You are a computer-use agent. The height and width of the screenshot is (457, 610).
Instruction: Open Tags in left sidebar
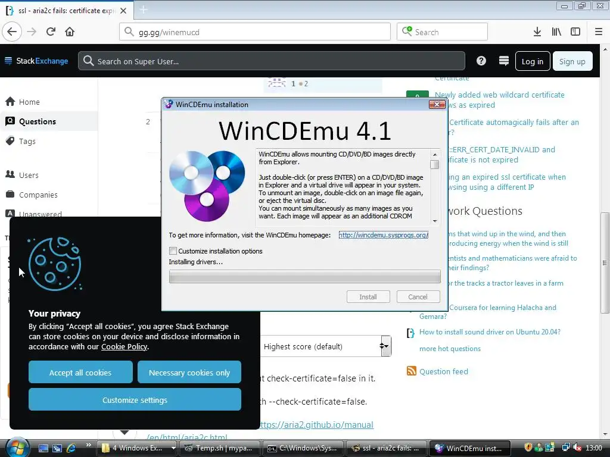(27, 141)
